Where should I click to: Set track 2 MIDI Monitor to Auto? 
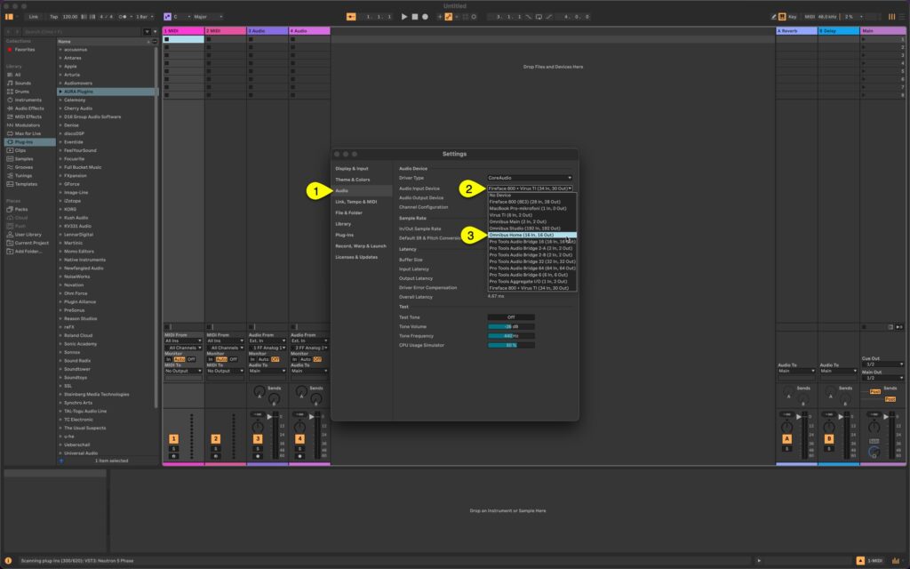click(x=220, y=358)
